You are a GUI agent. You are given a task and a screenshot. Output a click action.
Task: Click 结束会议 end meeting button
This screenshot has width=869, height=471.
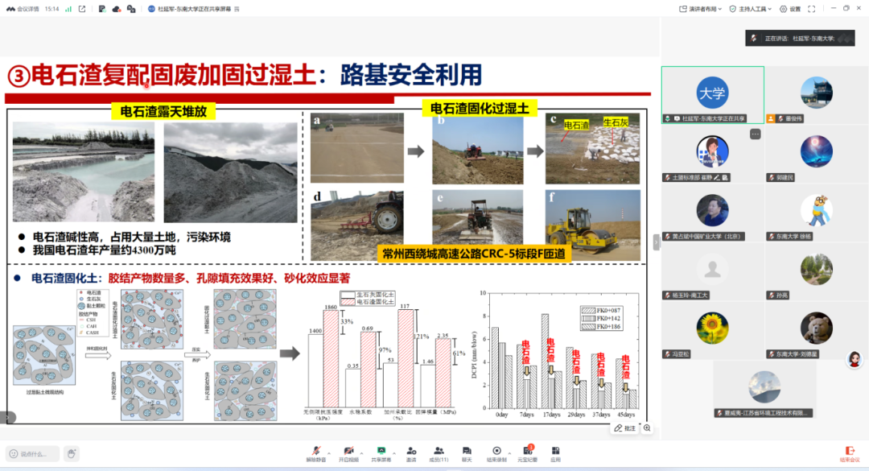click(850, 454)
